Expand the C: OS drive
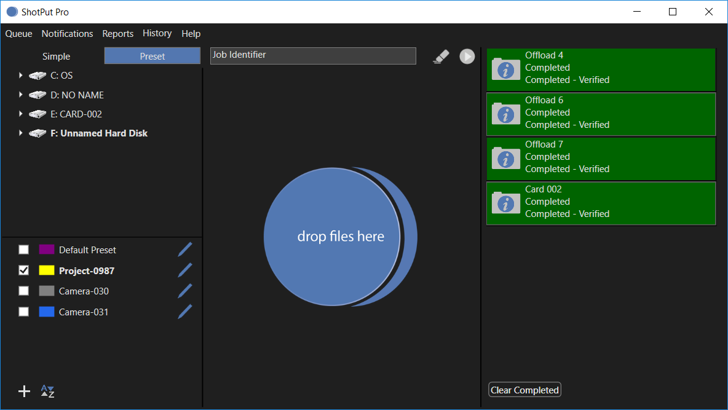728x410 pixels. pyautogui.click(x=20, y=75)
